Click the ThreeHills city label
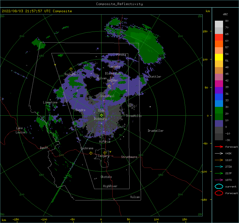The image size is (239, 223). click(x=134, y=116)
